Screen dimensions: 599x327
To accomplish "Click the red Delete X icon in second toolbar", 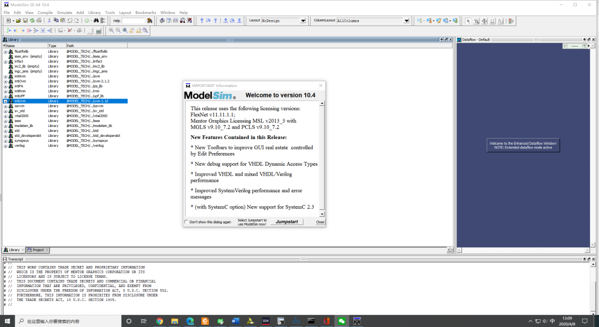I will click(69, 30).
